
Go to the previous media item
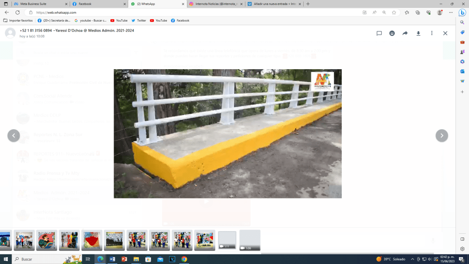[x=14, y=136]
